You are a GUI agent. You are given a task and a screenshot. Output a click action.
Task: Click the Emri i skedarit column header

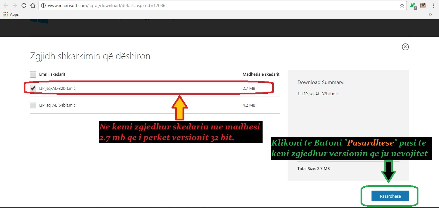[52, 74]
